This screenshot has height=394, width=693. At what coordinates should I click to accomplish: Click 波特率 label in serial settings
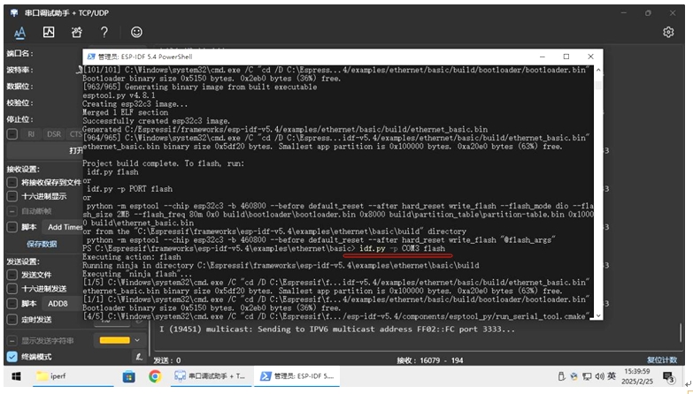[x=19, y=70]
